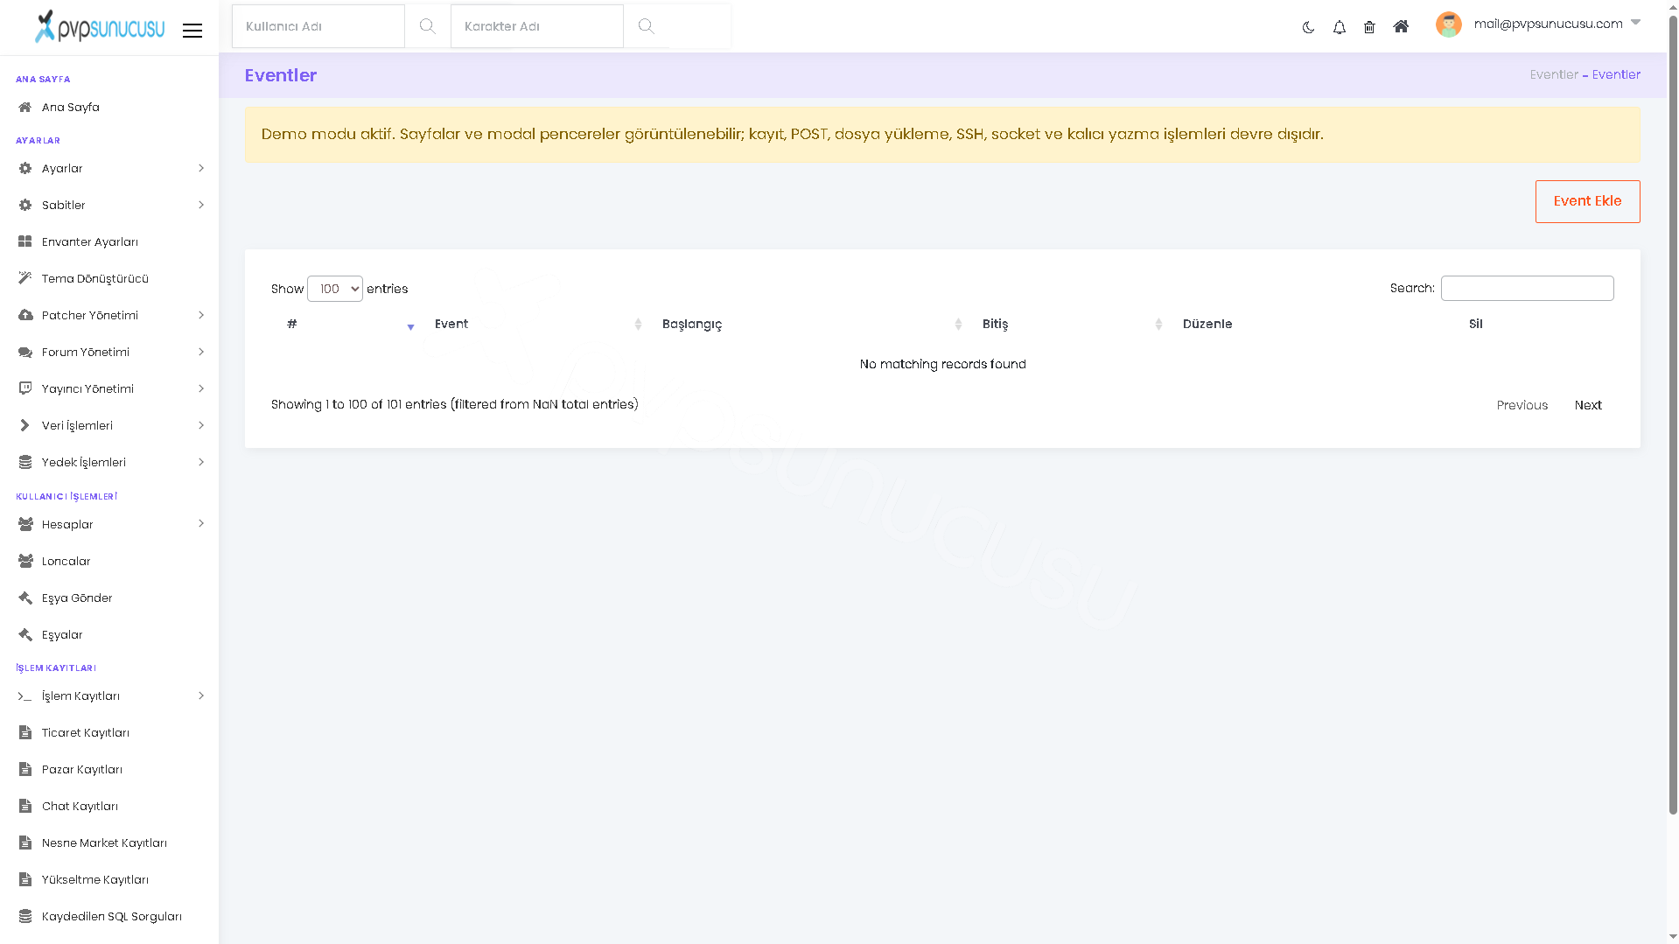Click the Yayıncı Yönetimi twitch icon

coord(25,389)
